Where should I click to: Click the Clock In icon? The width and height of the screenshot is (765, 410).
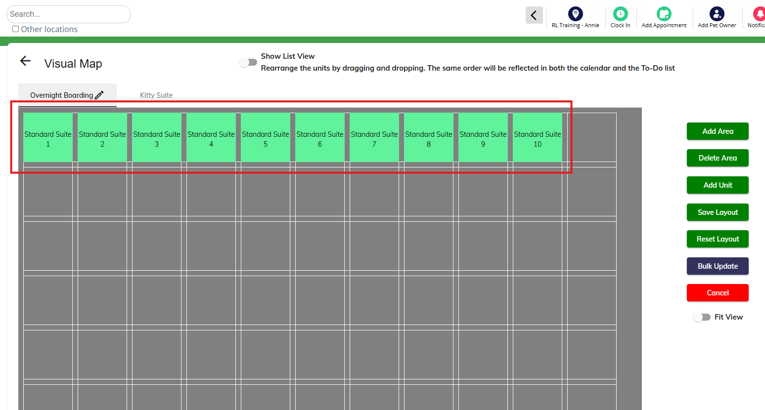(620, 14)
